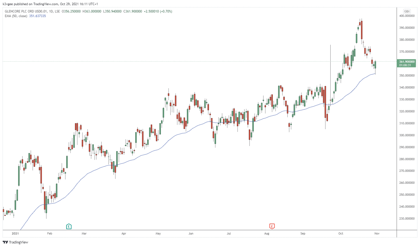Image resolution: width=420 pixels, height=247 pixels.
Task: Click the 270.000000 price axis label
Action: 407,171
